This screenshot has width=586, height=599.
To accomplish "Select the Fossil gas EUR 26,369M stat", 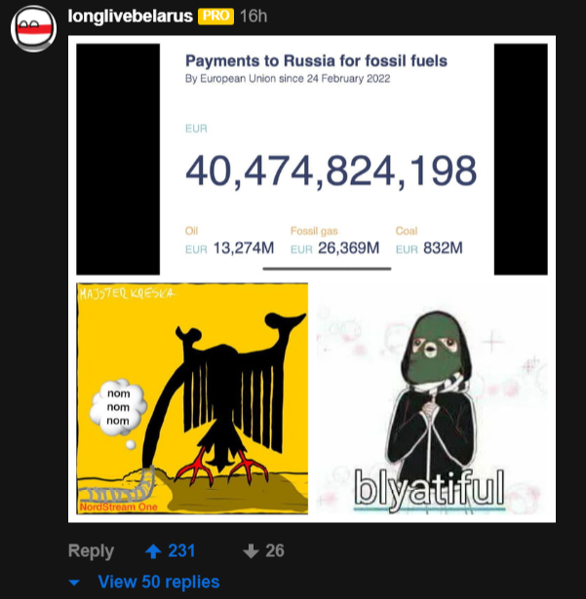I will [334, 241].
